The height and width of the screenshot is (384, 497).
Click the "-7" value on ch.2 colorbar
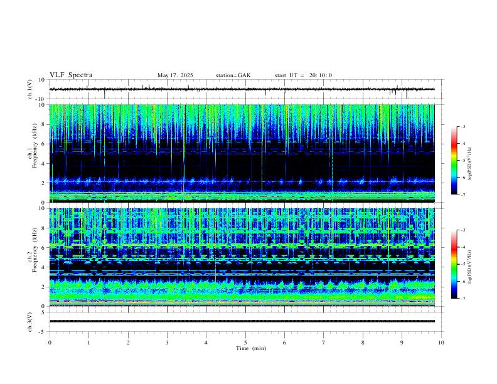click(x=462, y=299)
